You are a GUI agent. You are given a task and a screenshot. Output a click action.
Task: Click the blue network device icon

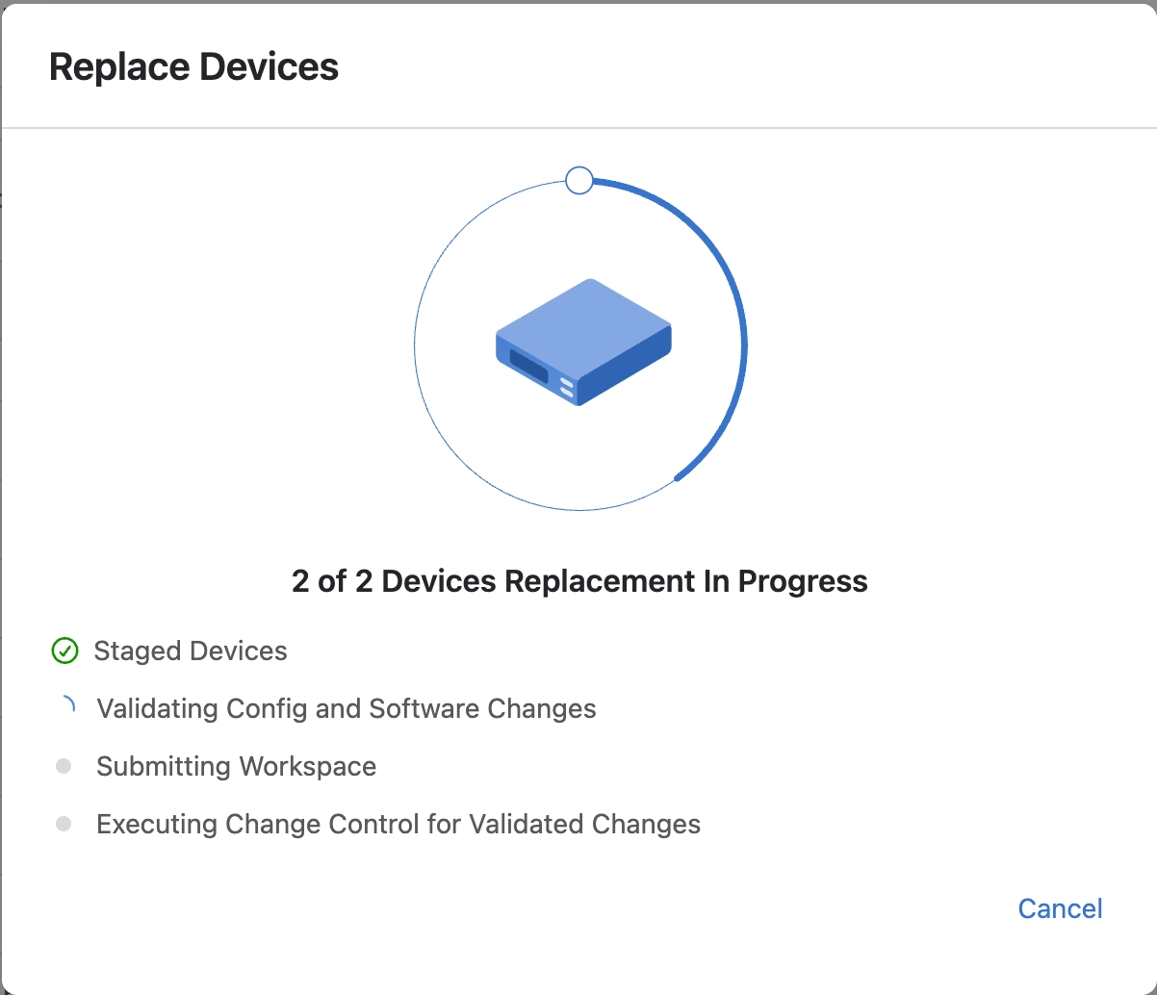583,342
